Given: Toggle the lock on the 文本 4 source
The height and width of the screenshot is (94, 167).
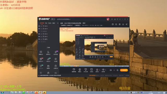Looking at the screenshot, I should [41, 29].
